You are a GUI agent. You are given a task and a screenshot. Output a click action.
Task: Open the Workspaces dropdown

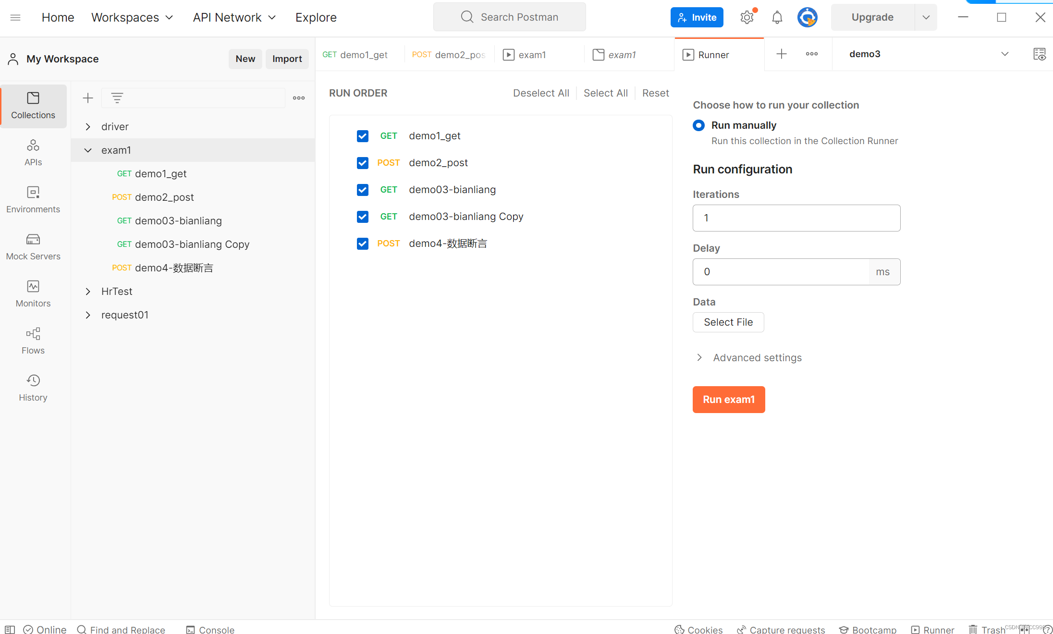point(132,18)
